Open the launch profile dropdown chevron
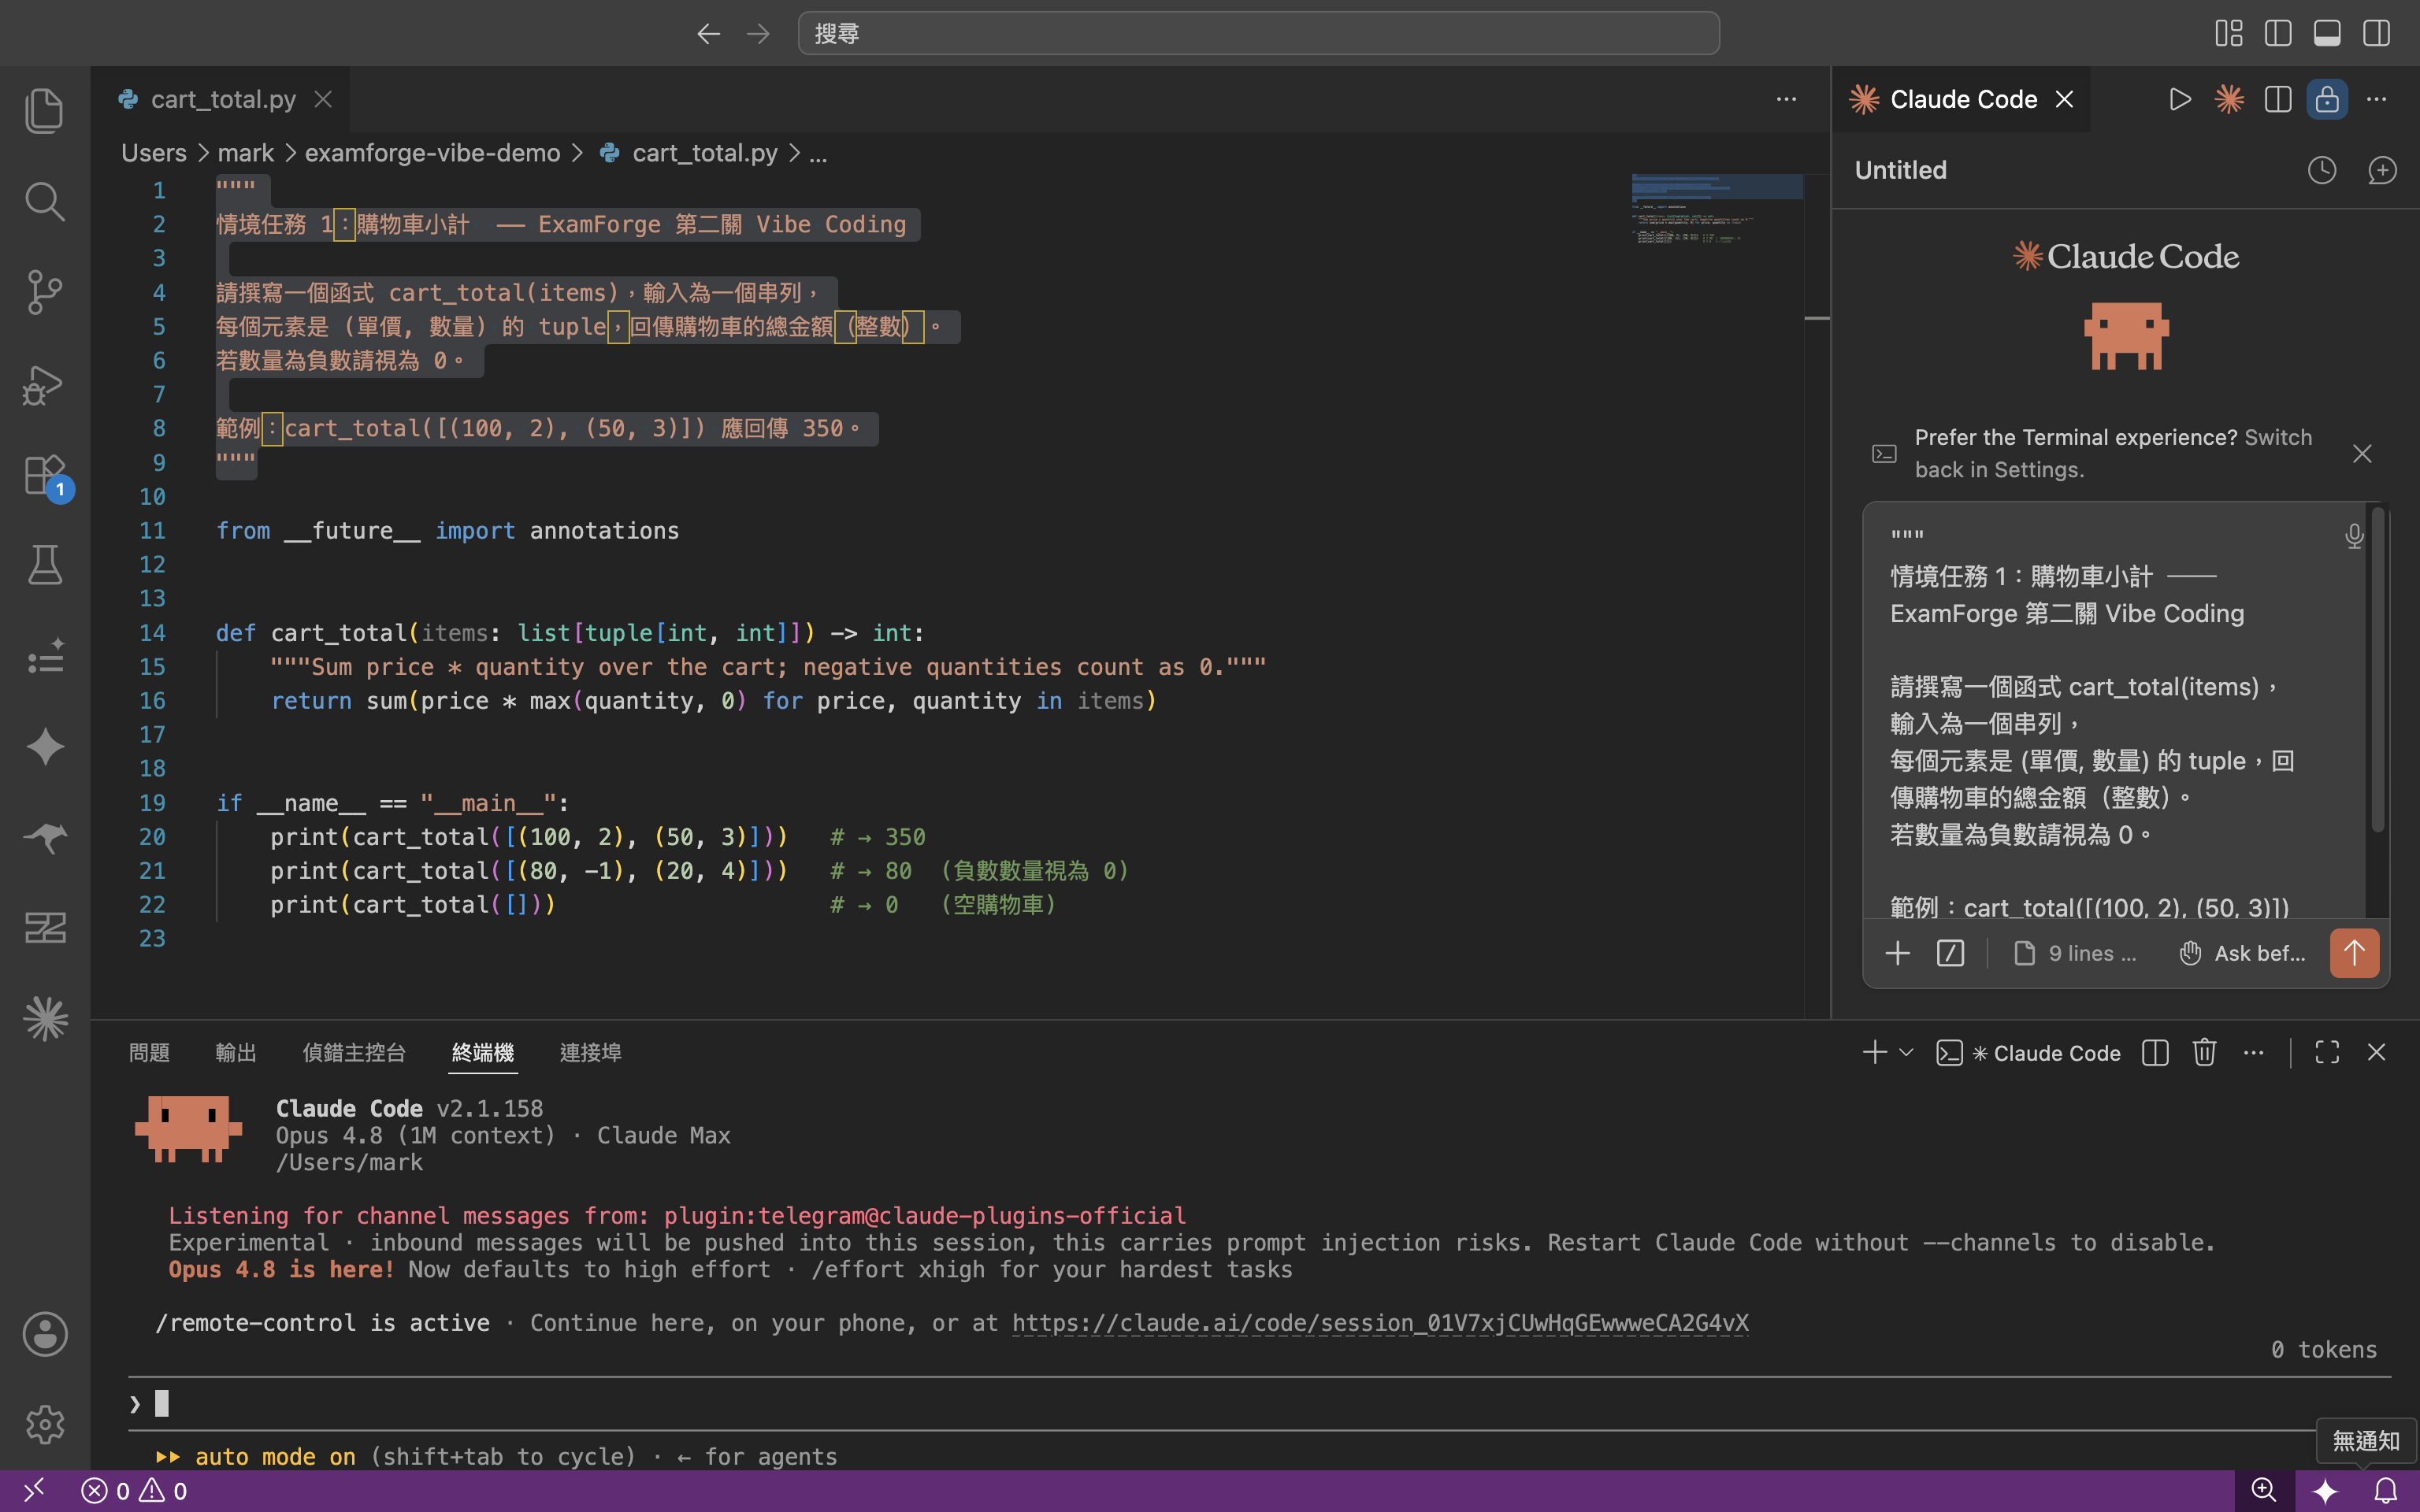This screenshot has width=2420, height=1512. tap(1906, 1052)
